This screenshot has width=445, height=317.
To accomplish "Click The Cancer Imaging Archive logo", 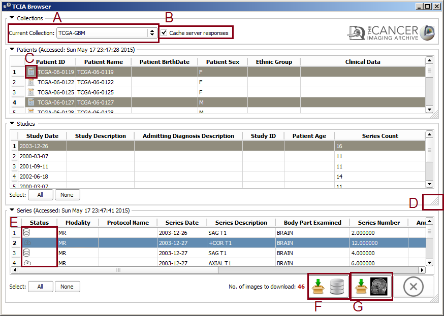I will click(x=391, y=32).
